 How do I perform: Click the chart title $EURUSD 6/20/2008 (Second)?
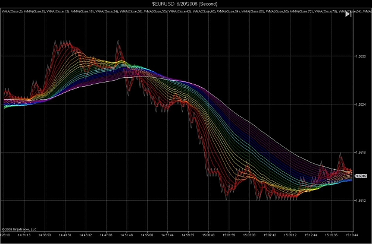(185, 4)
